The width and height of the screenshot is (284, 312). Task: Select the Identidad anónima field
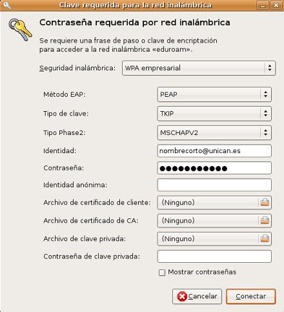pyautogui.click(x=214, y=185)
